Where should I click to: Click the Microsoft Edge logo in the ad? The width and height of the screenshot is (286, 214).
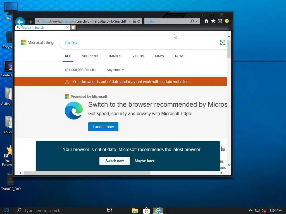[x=74, y=110]
